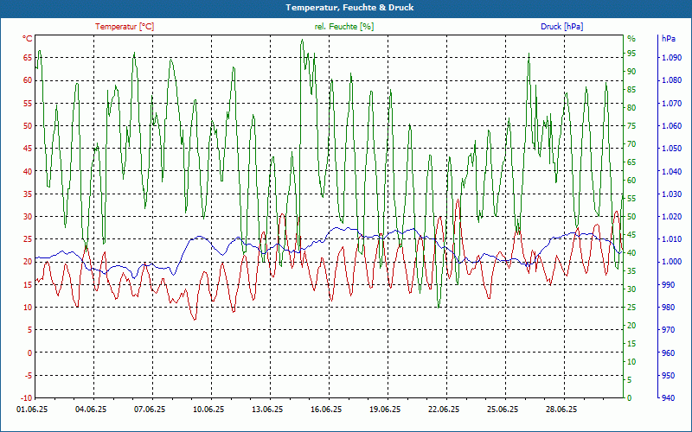Image resolution: width=692 pixels, height=432 pixels.
Task: Click the 1.080 pressure axis value
Action: [671, 80]
